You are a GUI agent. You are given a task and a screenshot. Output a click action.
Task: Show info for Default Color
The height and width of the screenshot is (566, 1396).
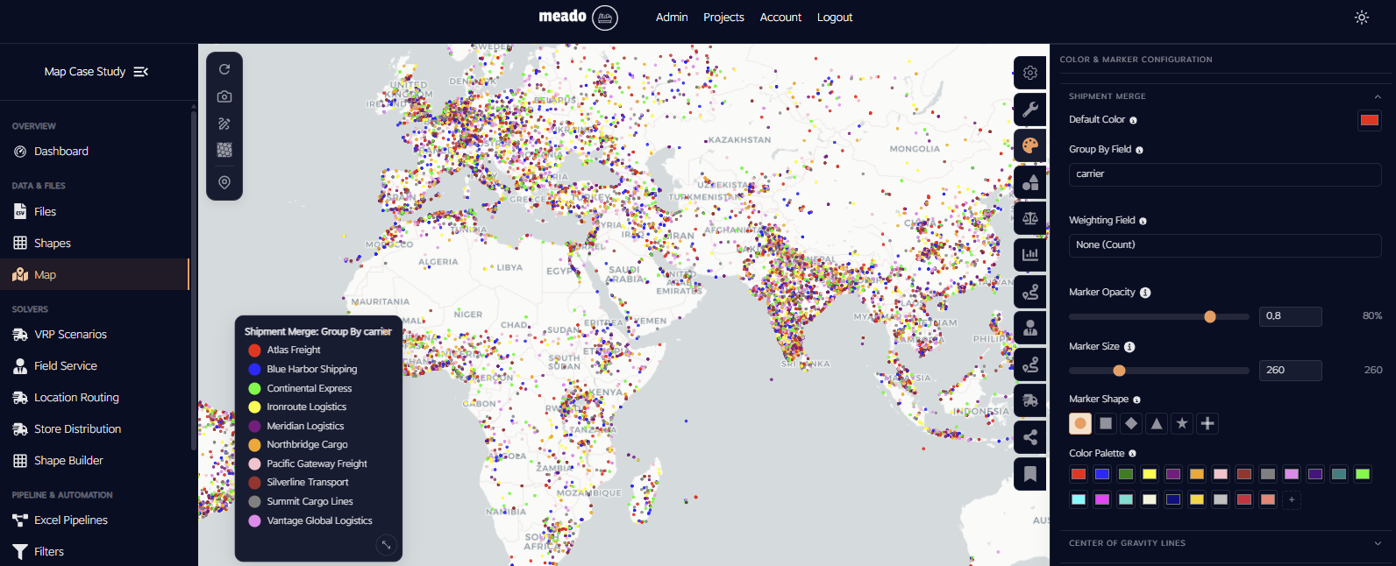tap(1133, 120)
